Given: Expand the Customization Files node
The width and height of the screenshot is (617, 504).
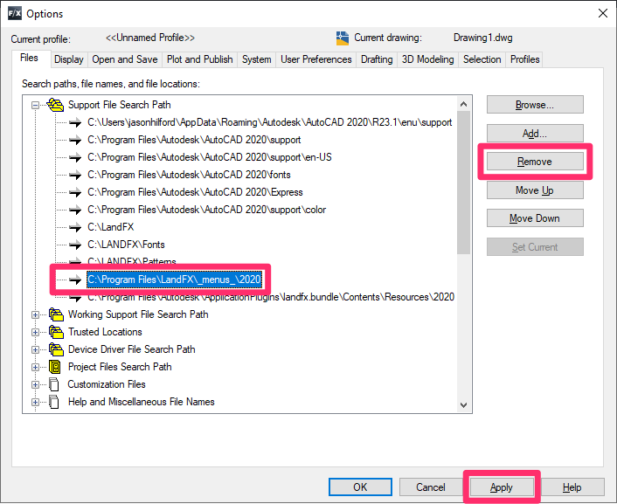Looking at the screenshot, I should click(x=36, y=385).
